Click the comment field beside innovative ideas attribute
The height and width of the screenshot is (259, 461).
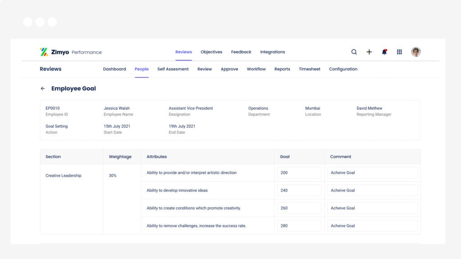373,190
